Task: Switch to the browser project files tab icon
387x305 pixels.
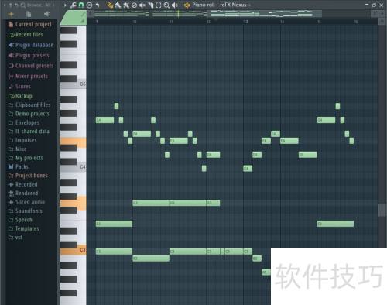Action: pos(29,14)
